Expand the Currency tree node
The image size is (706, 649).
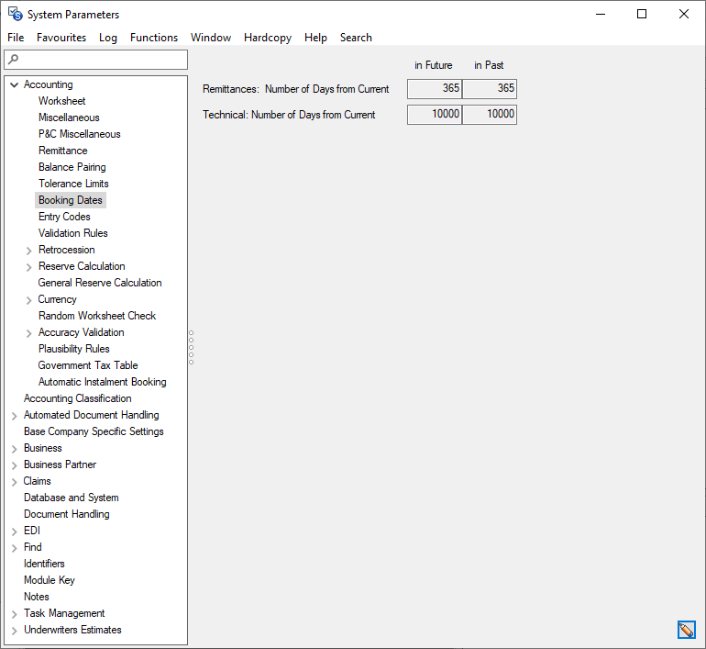[x=29, y=299]
